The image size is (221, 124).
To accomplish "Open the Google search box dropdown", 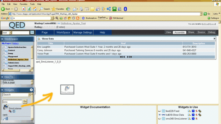I will (52, 18).
